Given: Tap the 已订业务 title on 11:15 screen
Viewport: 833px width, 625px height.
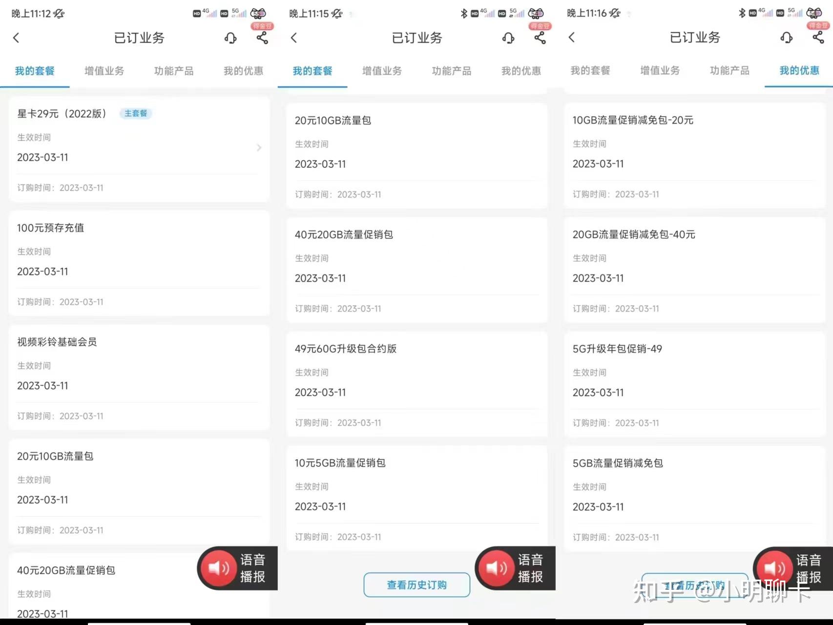Looking at the screenshot, I should coord(417,38).
